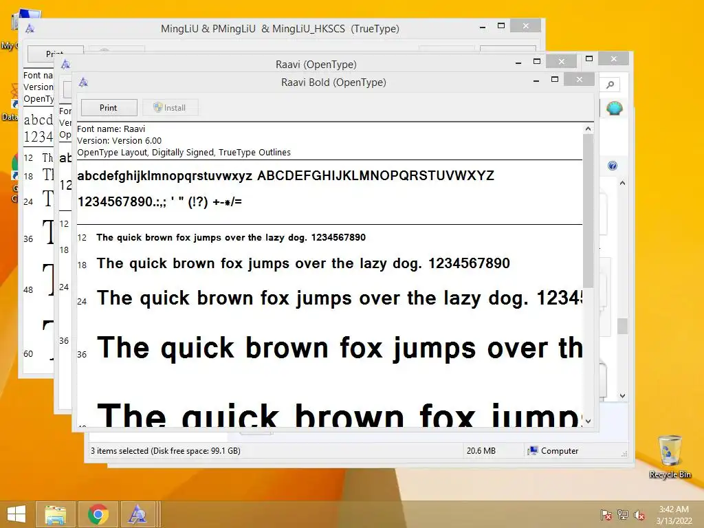Click the Install button in Raavi Bold window
This screenshot has width=704, height=528.
click(x=170, y=108)
